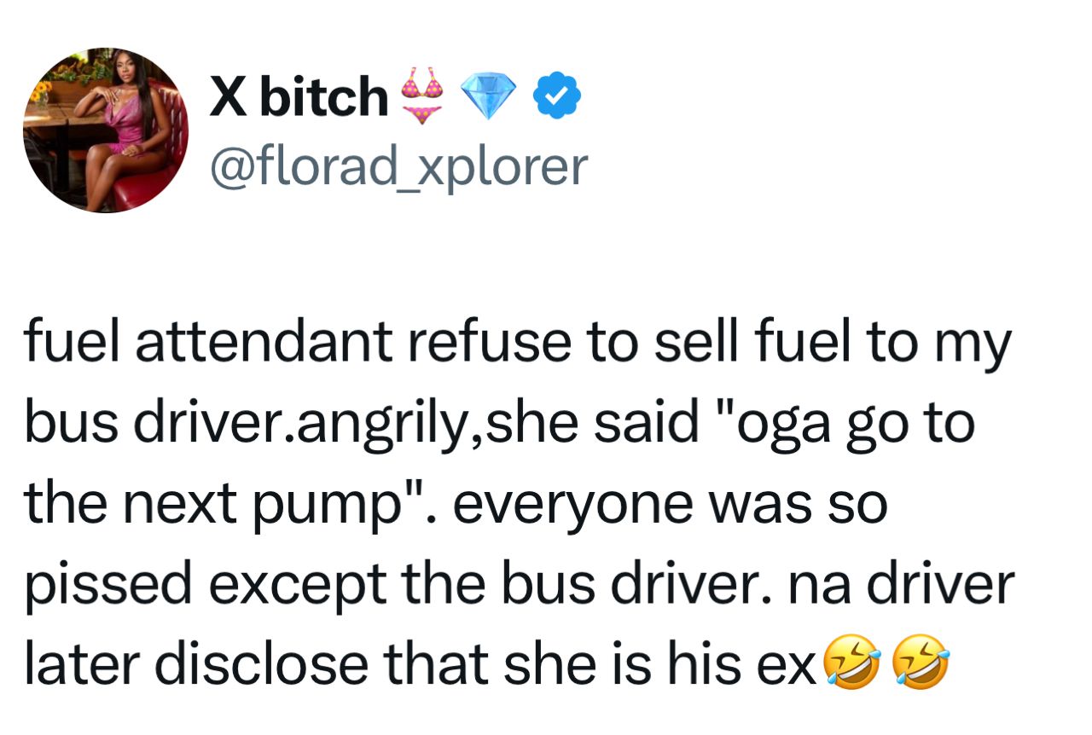
Task: Click the first laughing emoji in tweet
Action: click(x=849, y=665)
